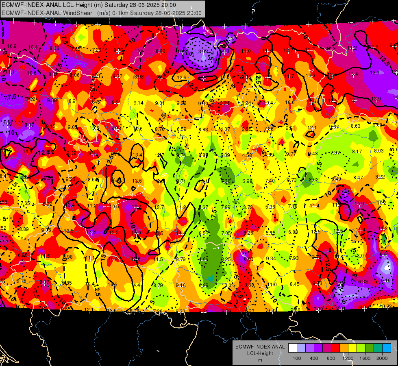Screen dimensions: 398x366
Task: Click the 3.72 shear value on the map
Action: tap(248, 207)
